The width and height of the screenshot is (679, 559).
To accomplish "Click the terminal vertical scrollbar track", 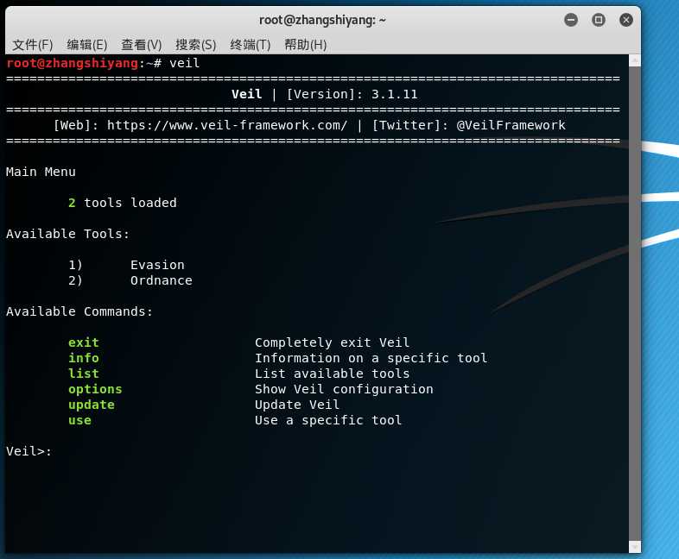I will point(635,304).
